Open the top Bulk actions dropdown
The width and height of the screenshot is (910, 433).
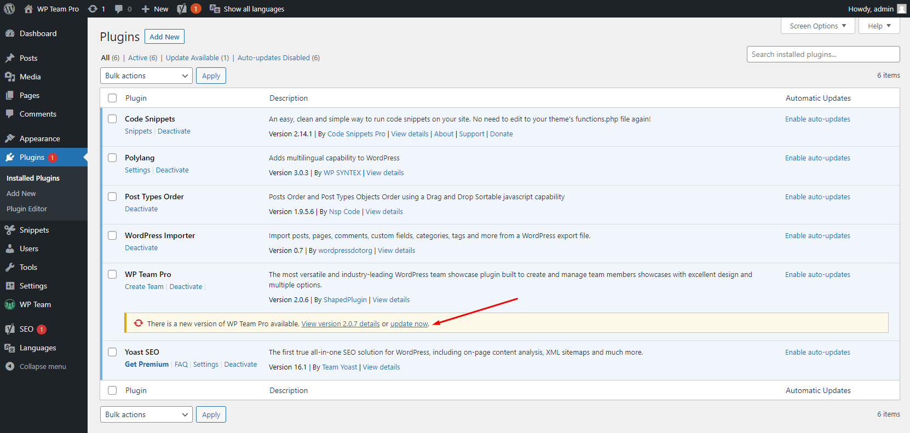[146, 76]
